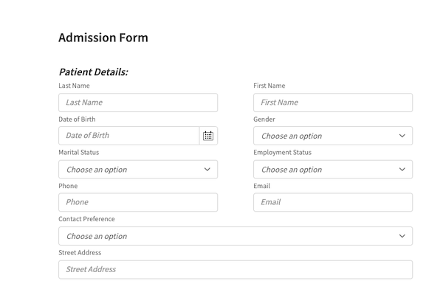Screen dimensions: 443x295
Task: Expand the Marital Status options
Action: click(x=138, y=170)
